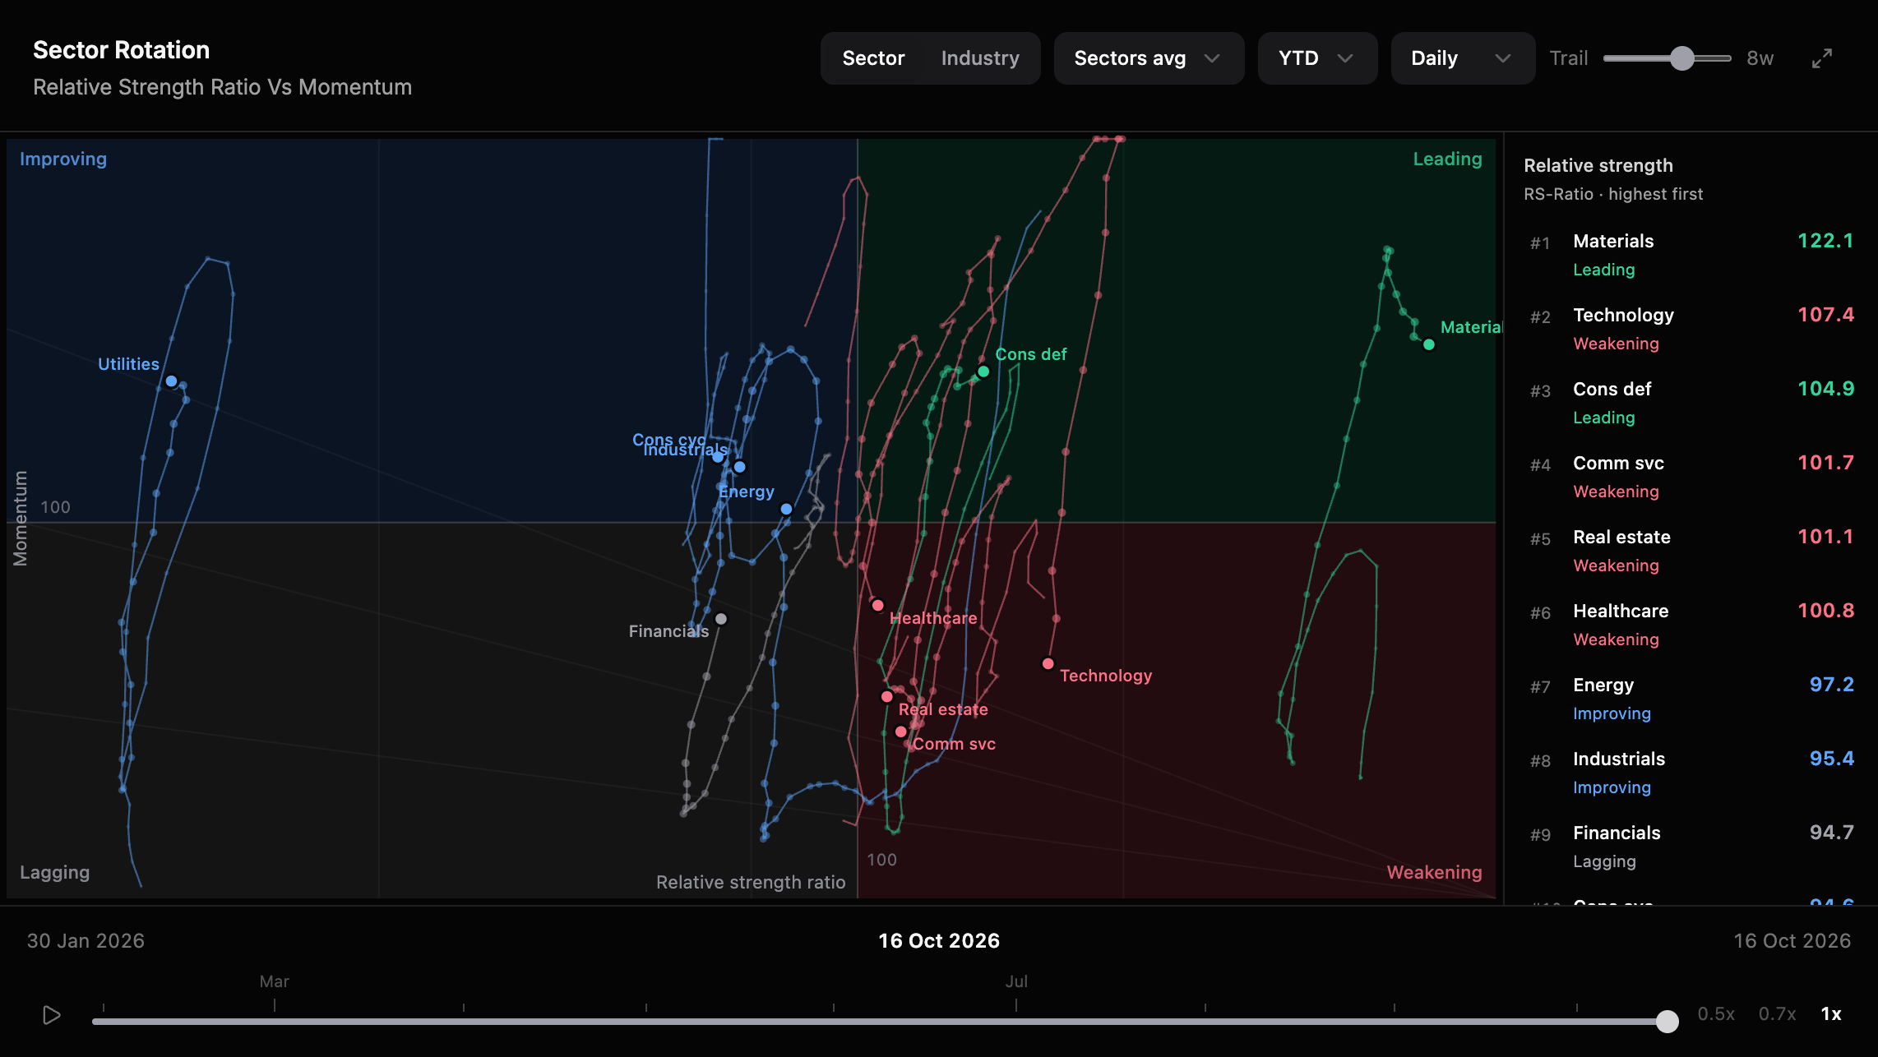Set playback speed to 0.7x
Image resolution: width=1878 pixels, height=1057 pixels.
[1777, 1014]
